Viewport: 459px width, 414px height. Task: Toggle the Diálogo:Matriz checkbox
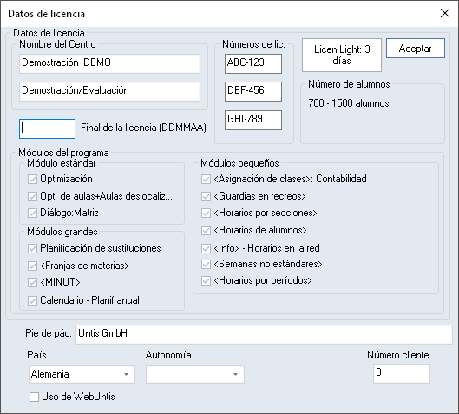(32, 213)
